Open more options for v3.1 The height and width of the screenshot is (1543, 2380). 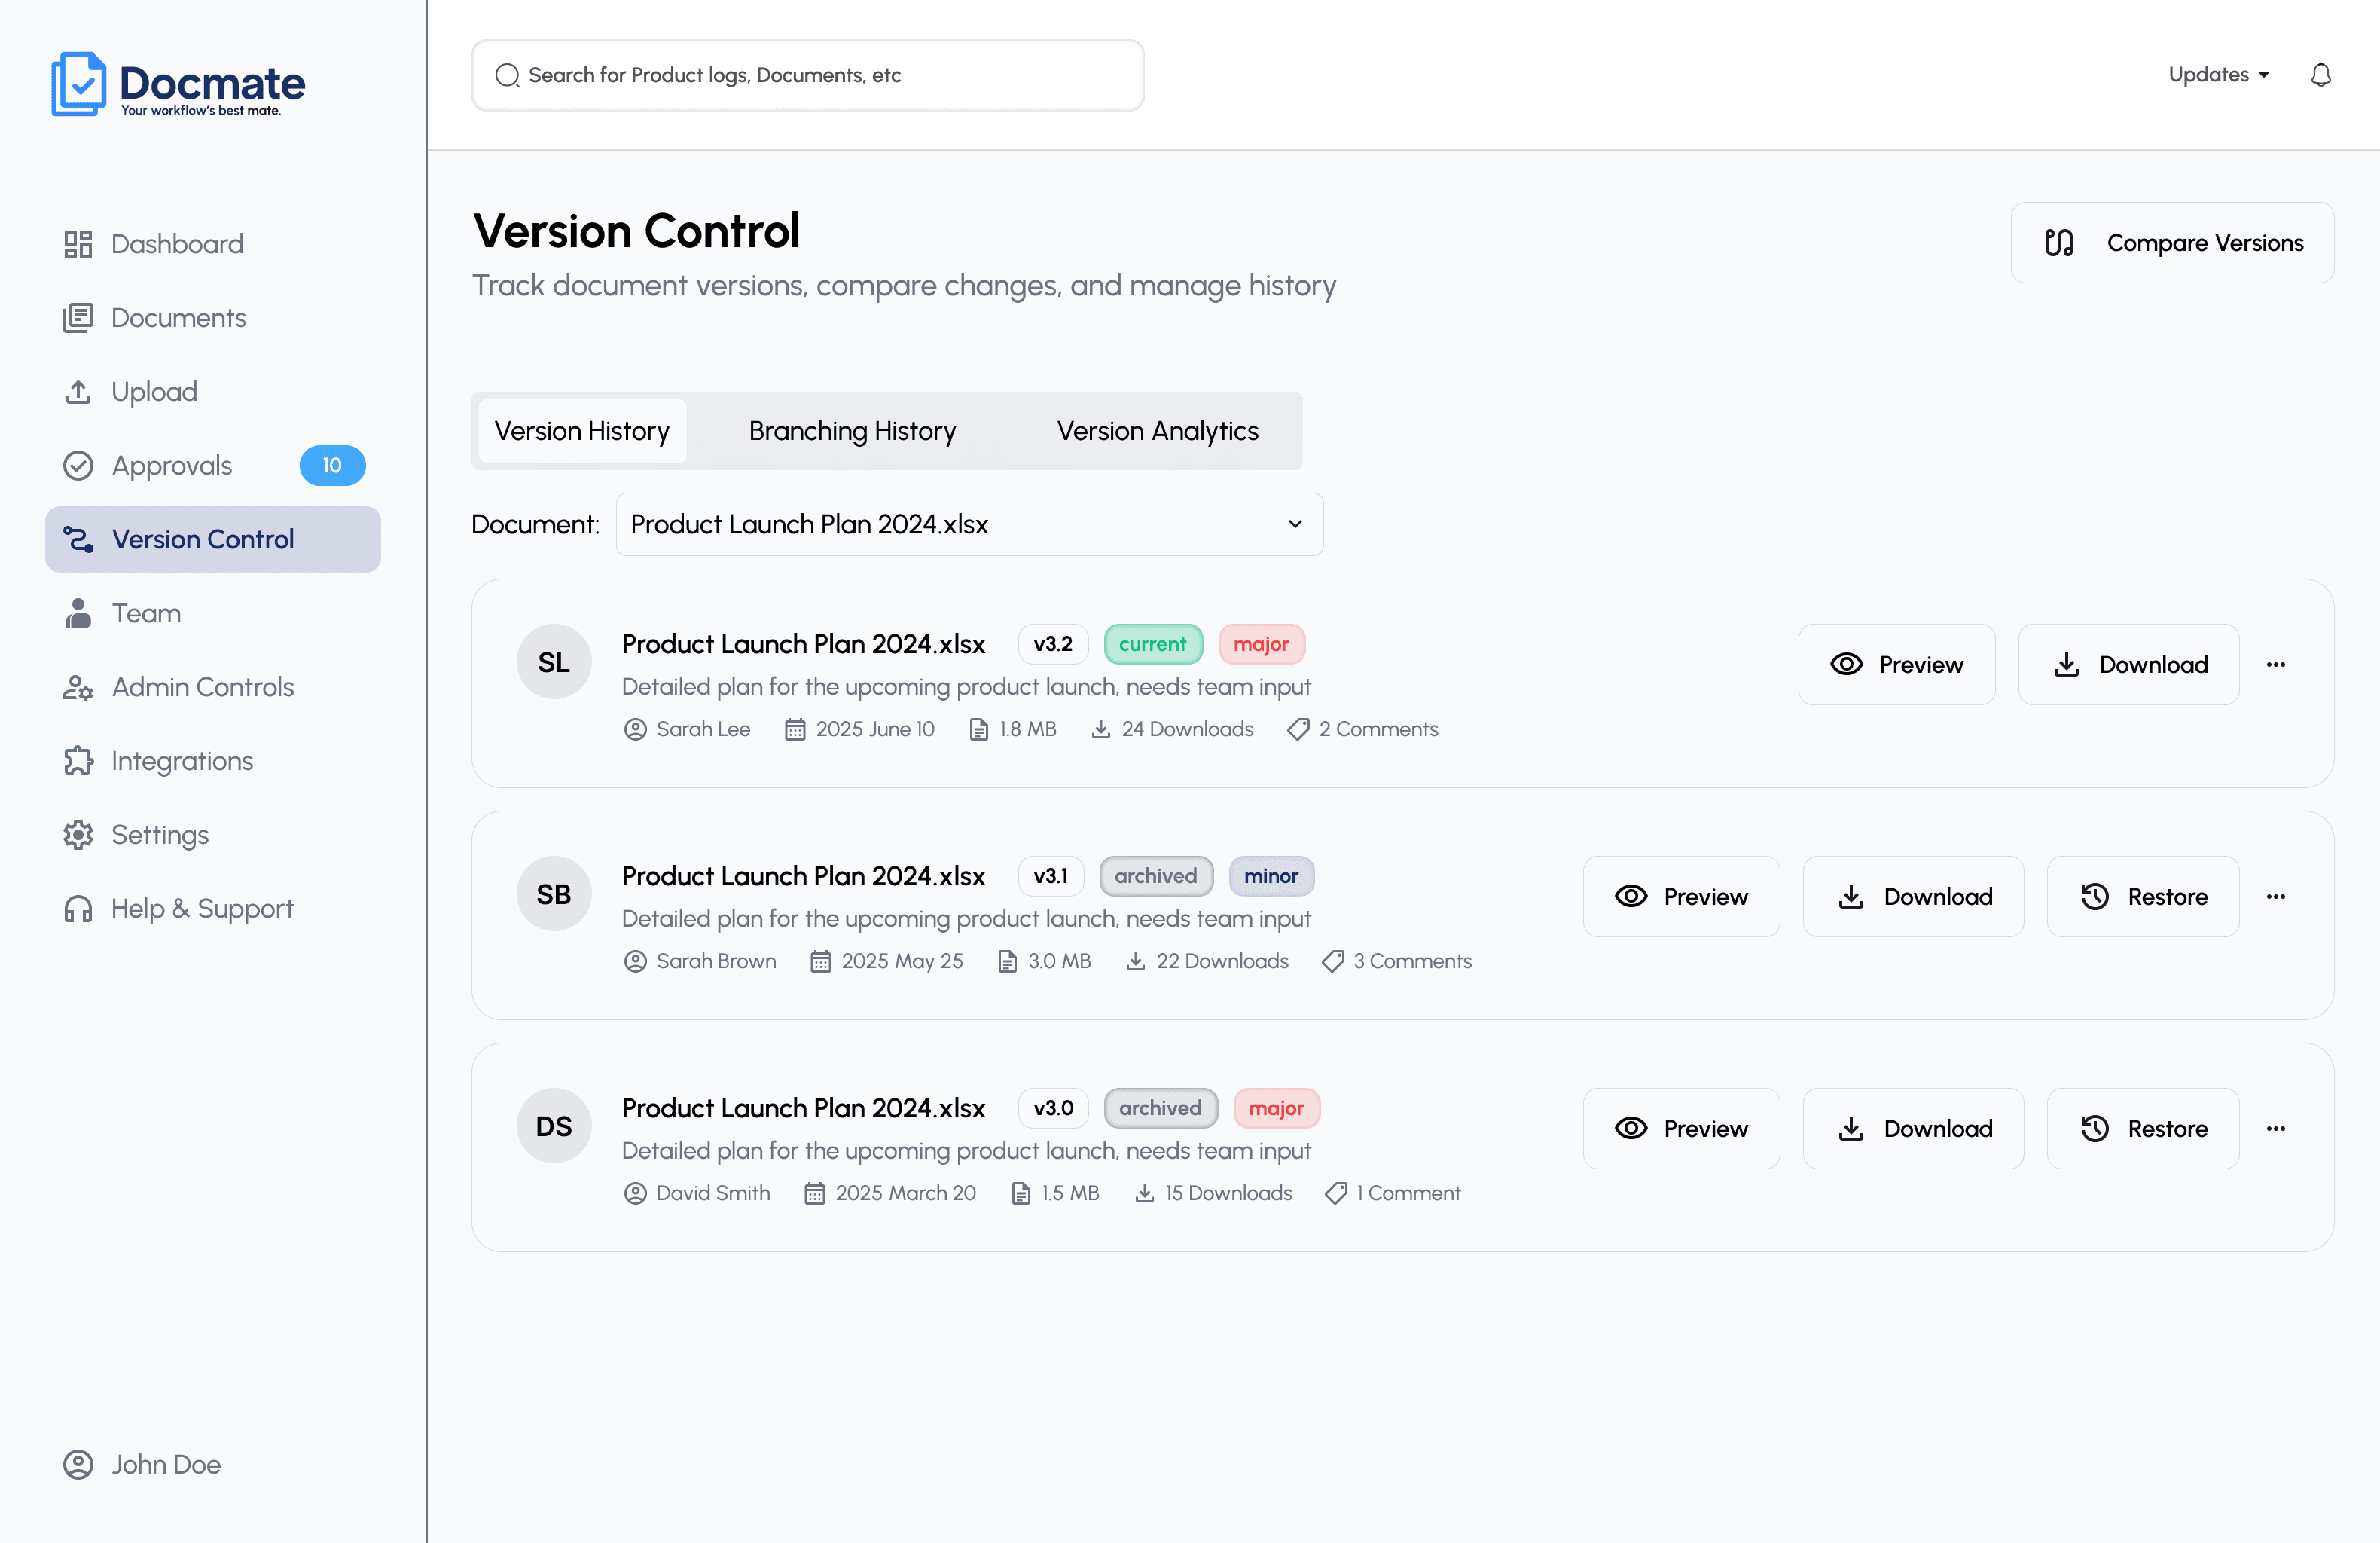2276,897
